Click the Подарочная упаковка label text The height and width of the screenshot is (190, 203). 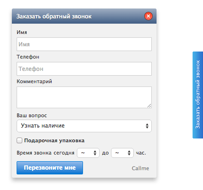tap(54, 140)
